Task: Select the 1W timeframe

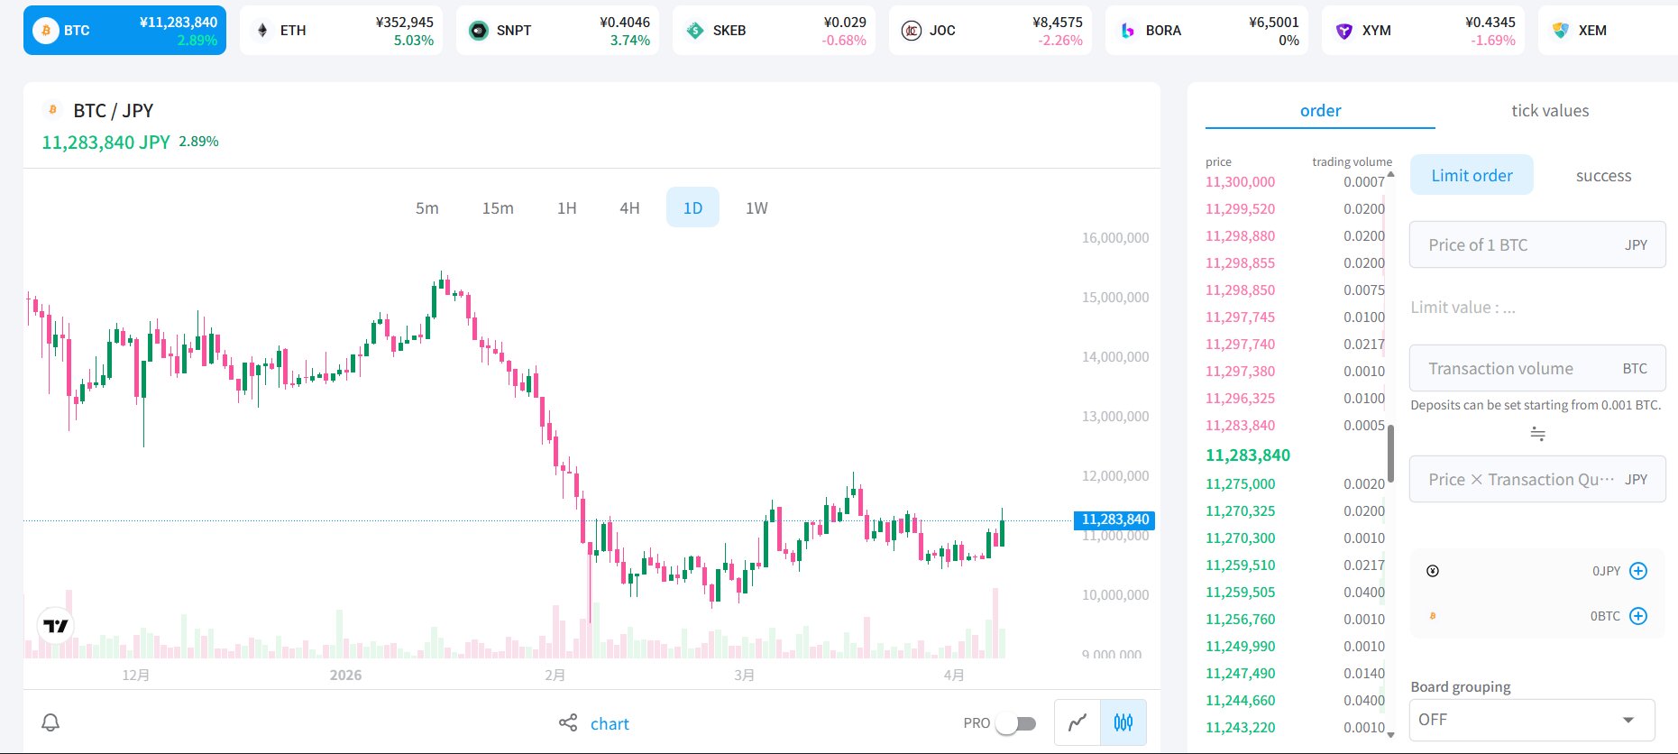Action: 756,208
